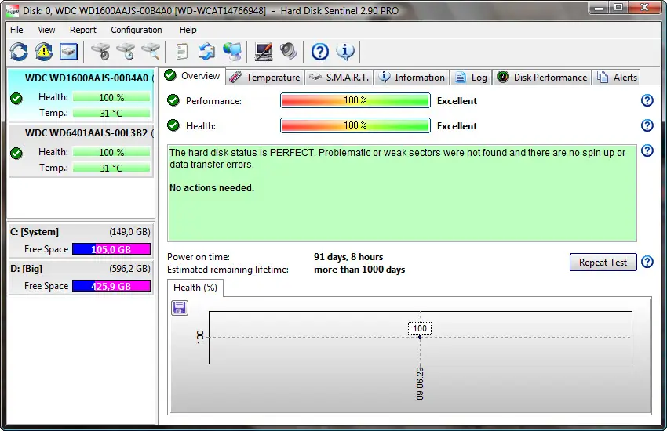Click the Excellent rating beside Performance bar
The width and height of the screenshot is (667, 431).
[x=457, y=100]
